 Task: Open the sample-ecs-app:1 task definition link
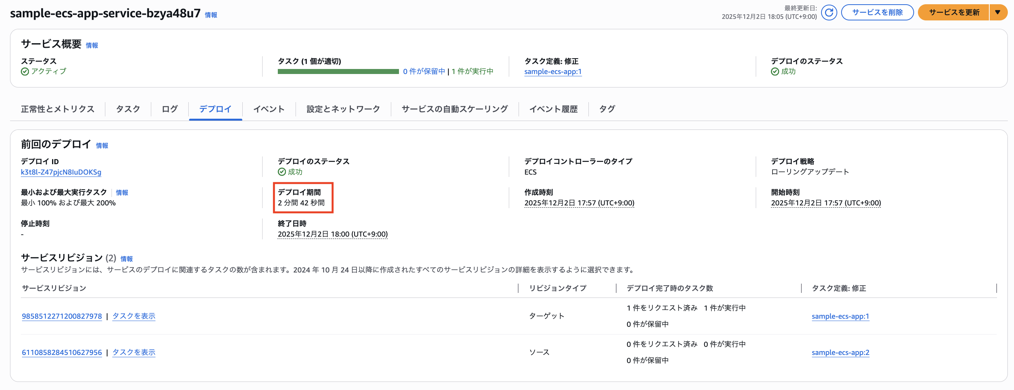pyautogui.click(x=553, y=72)
